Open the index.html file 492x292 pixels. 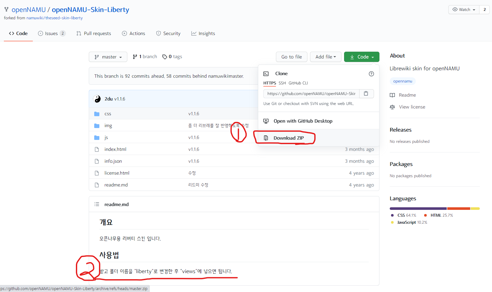click(x=115, y=149)
